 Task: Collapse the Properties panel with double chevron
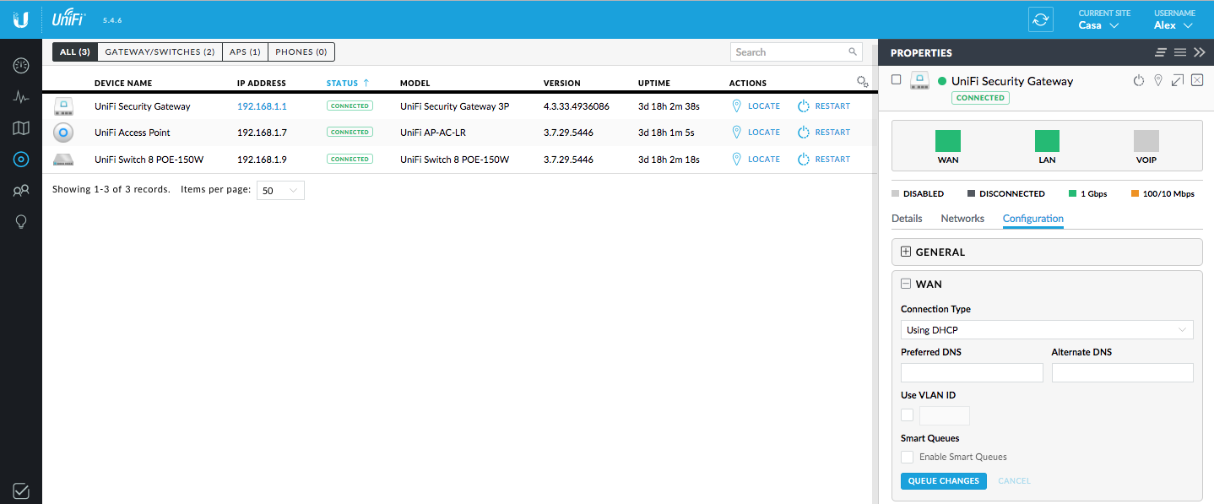coord(1200,52)
